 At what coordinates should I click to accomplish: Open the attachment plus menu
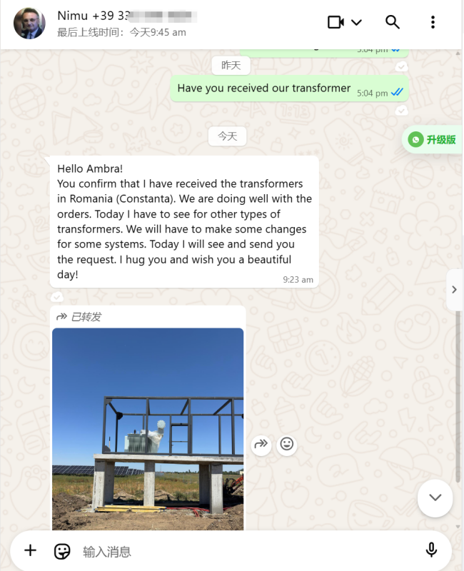click(x=30, y=550)
